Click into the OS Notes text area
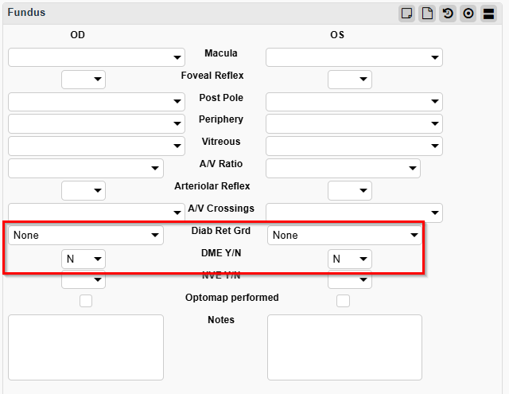The width and height of the screenshot is (509, 394). [344, 347]
